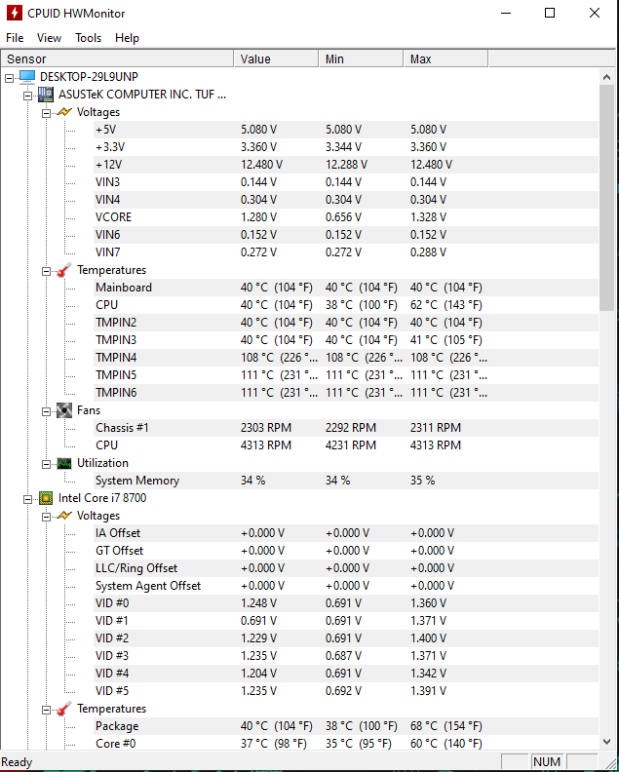Viewport: 619px width, 772px height.
Task: Click the CPUID HWMonitor lightning app icon
Action: [x=14, y=13]
